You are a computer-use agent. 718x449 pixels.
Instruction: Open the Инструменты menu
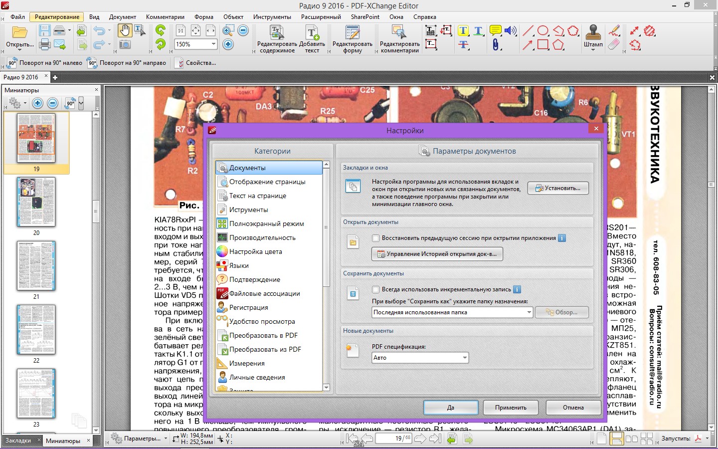(x=272, y=17)
